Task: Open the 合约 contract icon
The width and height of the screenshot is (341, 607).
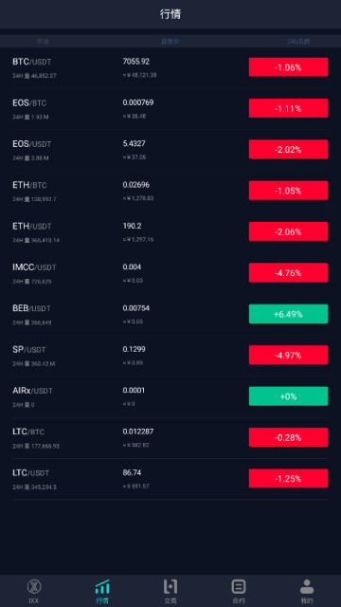Action: tap(239, 587)
